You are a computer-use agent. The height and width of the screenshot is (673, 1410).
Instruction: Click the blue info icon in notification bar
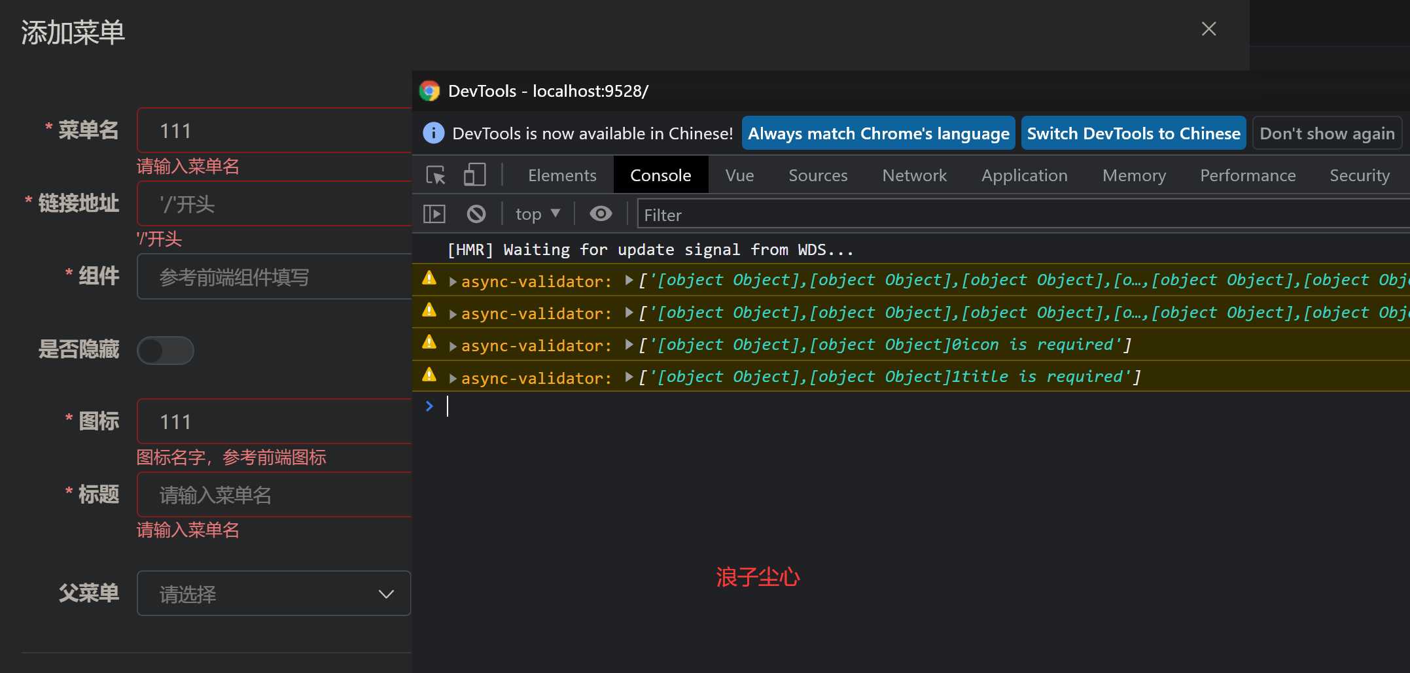[433, 133]
